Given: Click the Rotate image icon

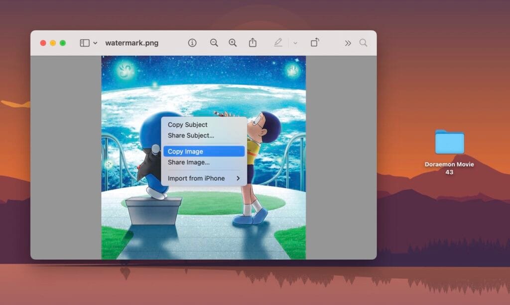Looking at the screenshot, I should (x=315, y=43).
